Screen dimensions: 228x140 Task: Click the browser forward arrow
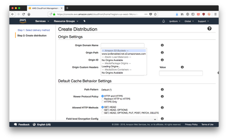point(18,14)
